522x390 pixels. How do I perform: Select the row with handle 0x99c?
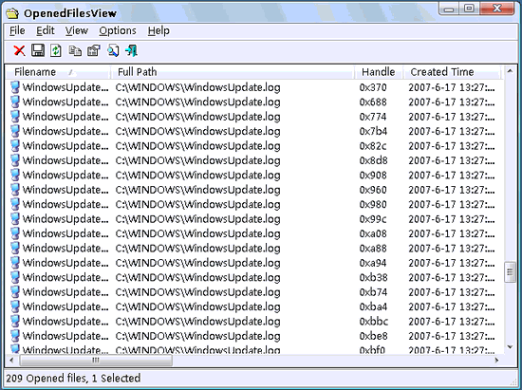click(255, 219)
